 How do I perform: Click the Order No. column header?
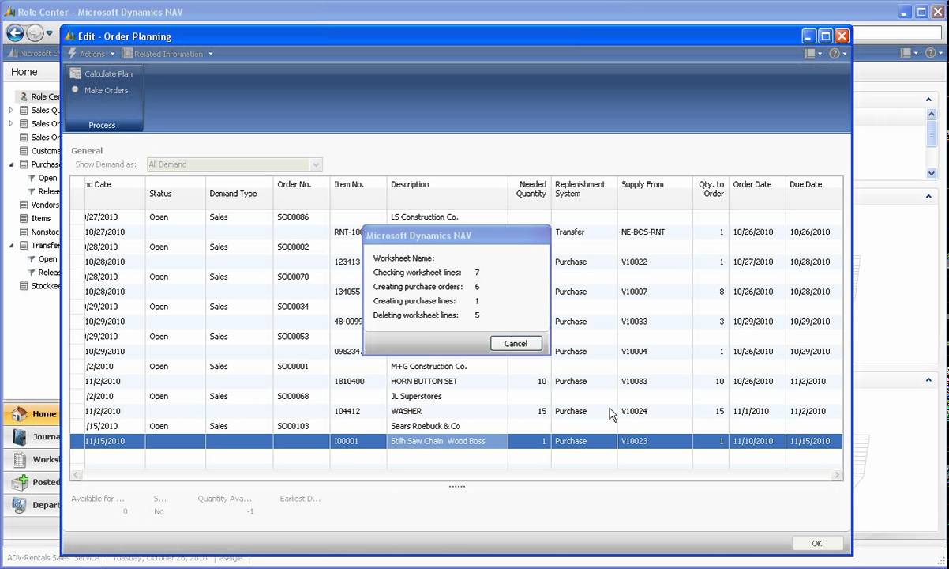coord(302,193)
